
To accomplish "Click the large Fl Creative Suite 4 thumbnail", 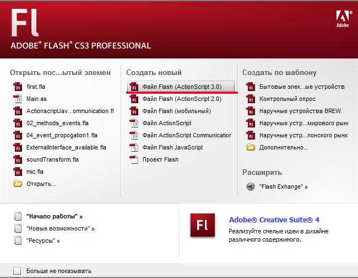I will [203, 225].
